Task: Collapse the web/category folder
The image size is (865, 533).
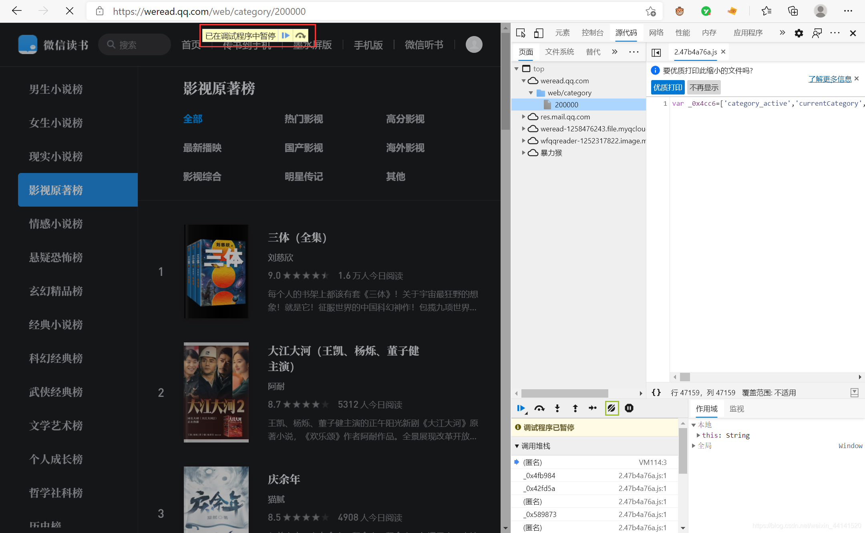Action: click(531, 93)
